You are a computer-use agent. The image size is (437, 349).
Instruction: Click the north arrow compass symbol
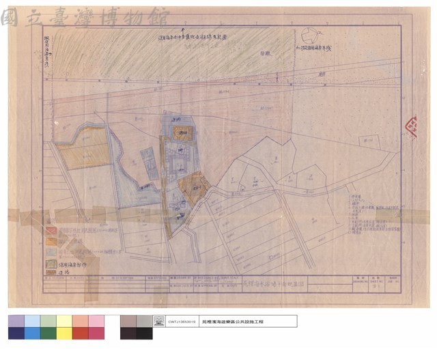pos(309,36)
